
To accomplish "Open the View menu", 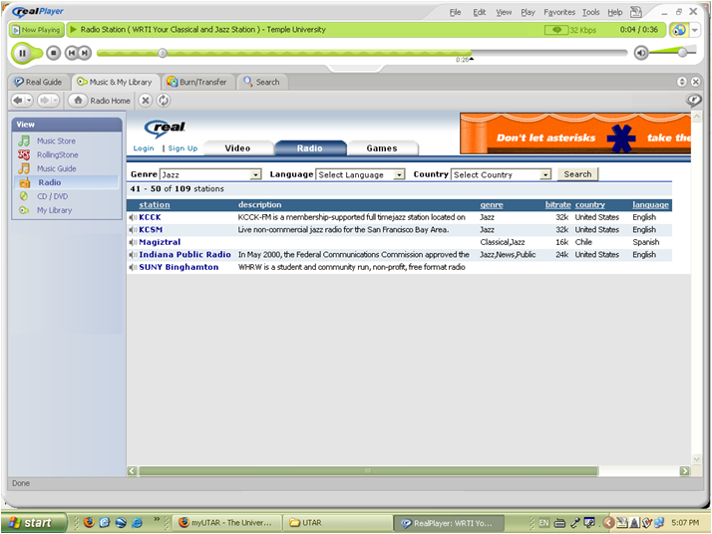I will 504,12.
